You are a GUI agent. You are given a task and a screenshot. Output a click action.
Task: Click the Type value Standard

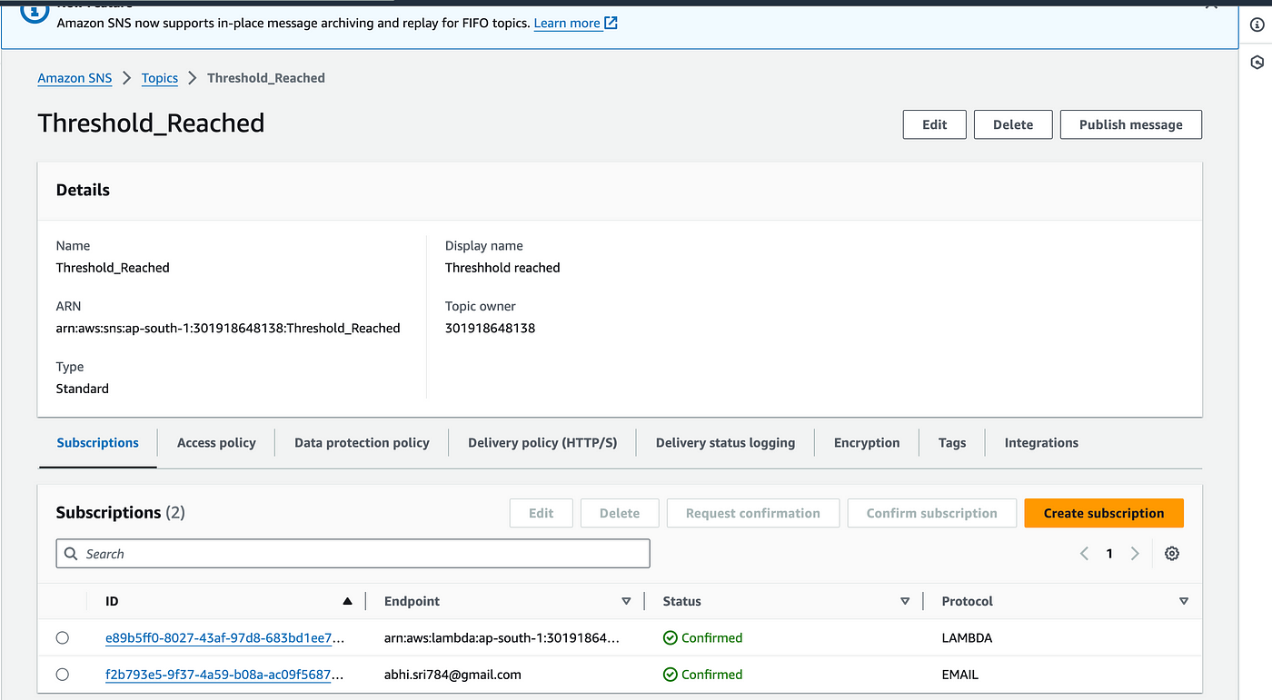tap(83, 389)
